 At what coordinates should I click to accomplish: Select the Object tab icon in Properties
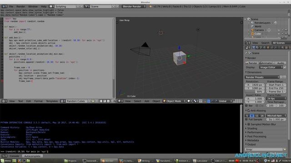268,48
